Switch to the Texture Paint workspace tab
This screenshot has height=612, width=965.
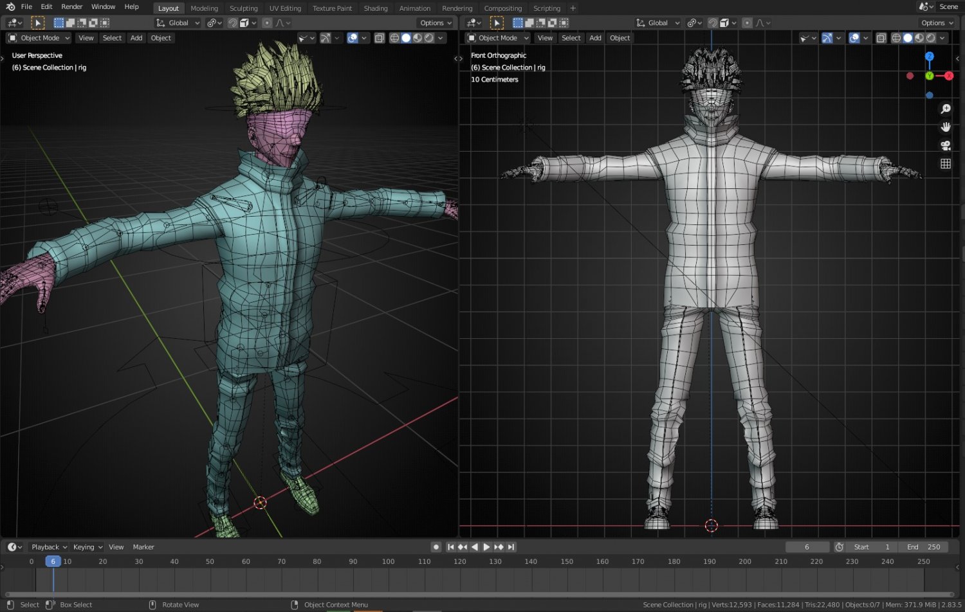tap(332, 8)
